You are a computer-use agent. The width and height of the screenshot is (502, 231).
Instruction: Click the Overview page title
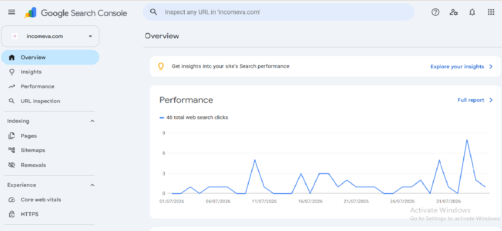tap(162, 36)
